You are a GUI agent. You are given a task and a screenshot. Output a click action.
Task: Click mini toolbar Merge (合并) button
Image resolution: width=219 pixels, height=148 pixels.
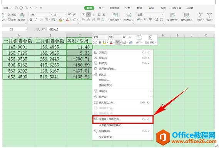[139, 40]
